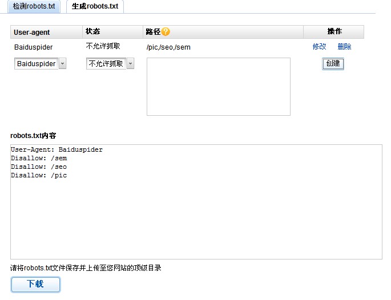The height and width of the screenshot is (300, 391).
Task: Click the line 'Disallow: /pic'
Action: [39, 176]
